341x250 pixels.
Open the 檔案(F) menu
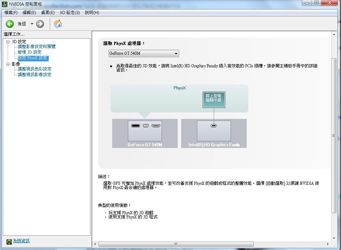tap(11, 13)
